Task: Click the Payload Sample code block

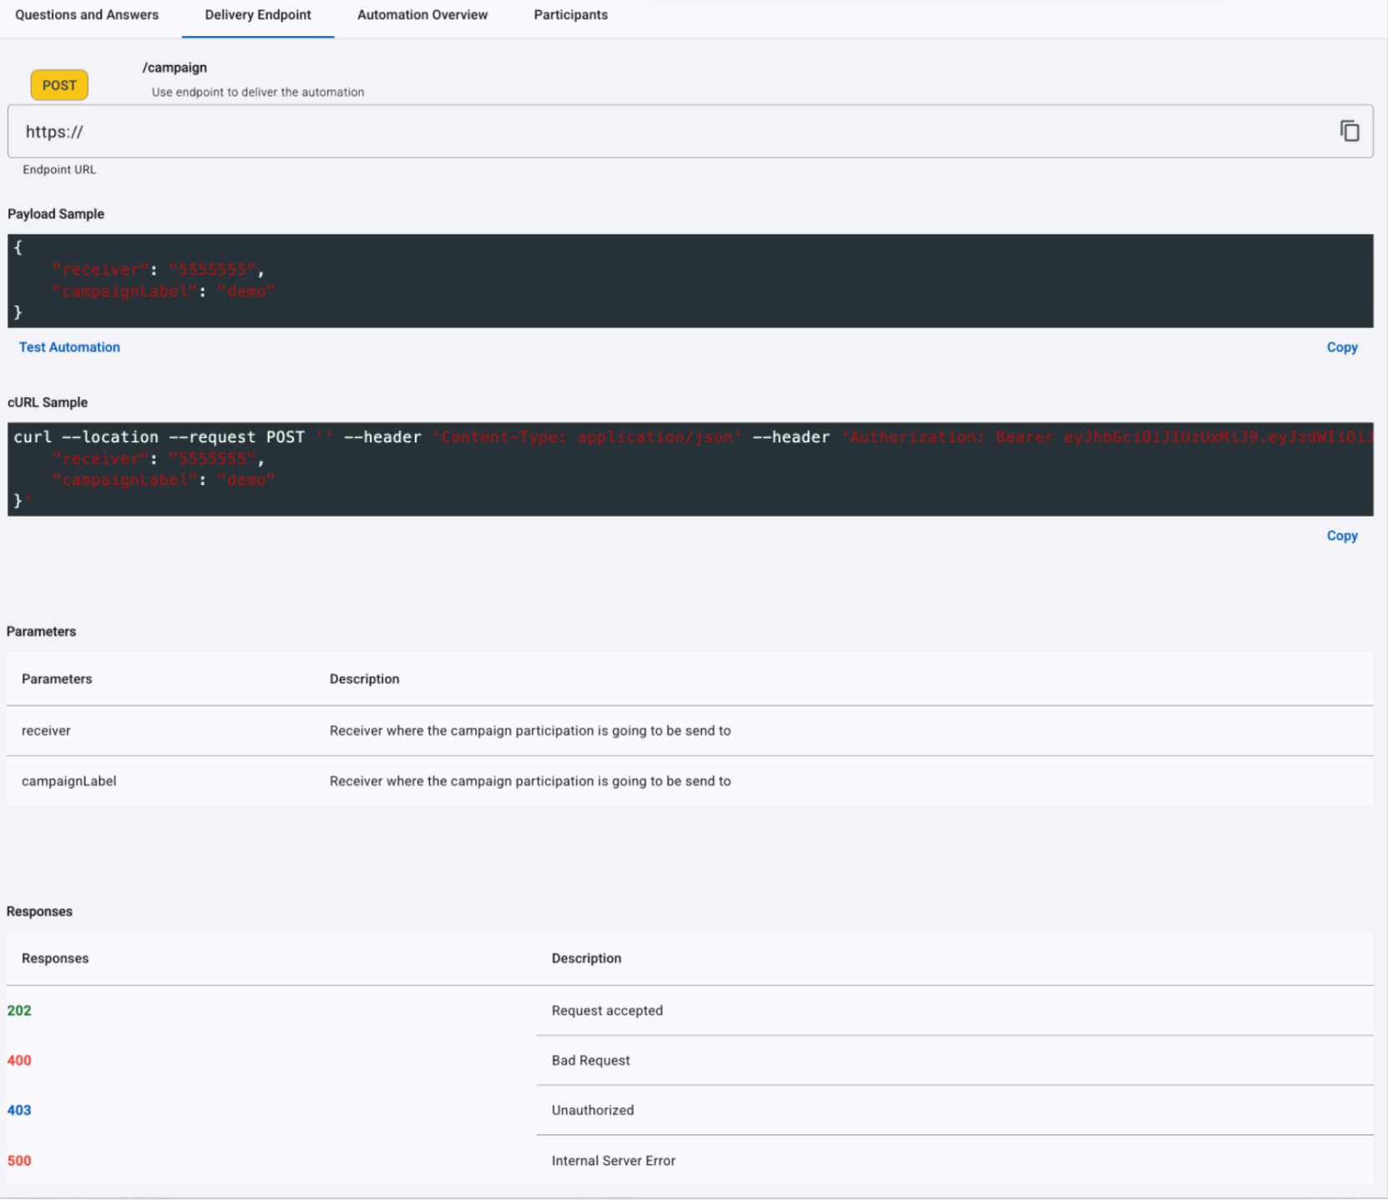Action: click(x=690, y=280)
